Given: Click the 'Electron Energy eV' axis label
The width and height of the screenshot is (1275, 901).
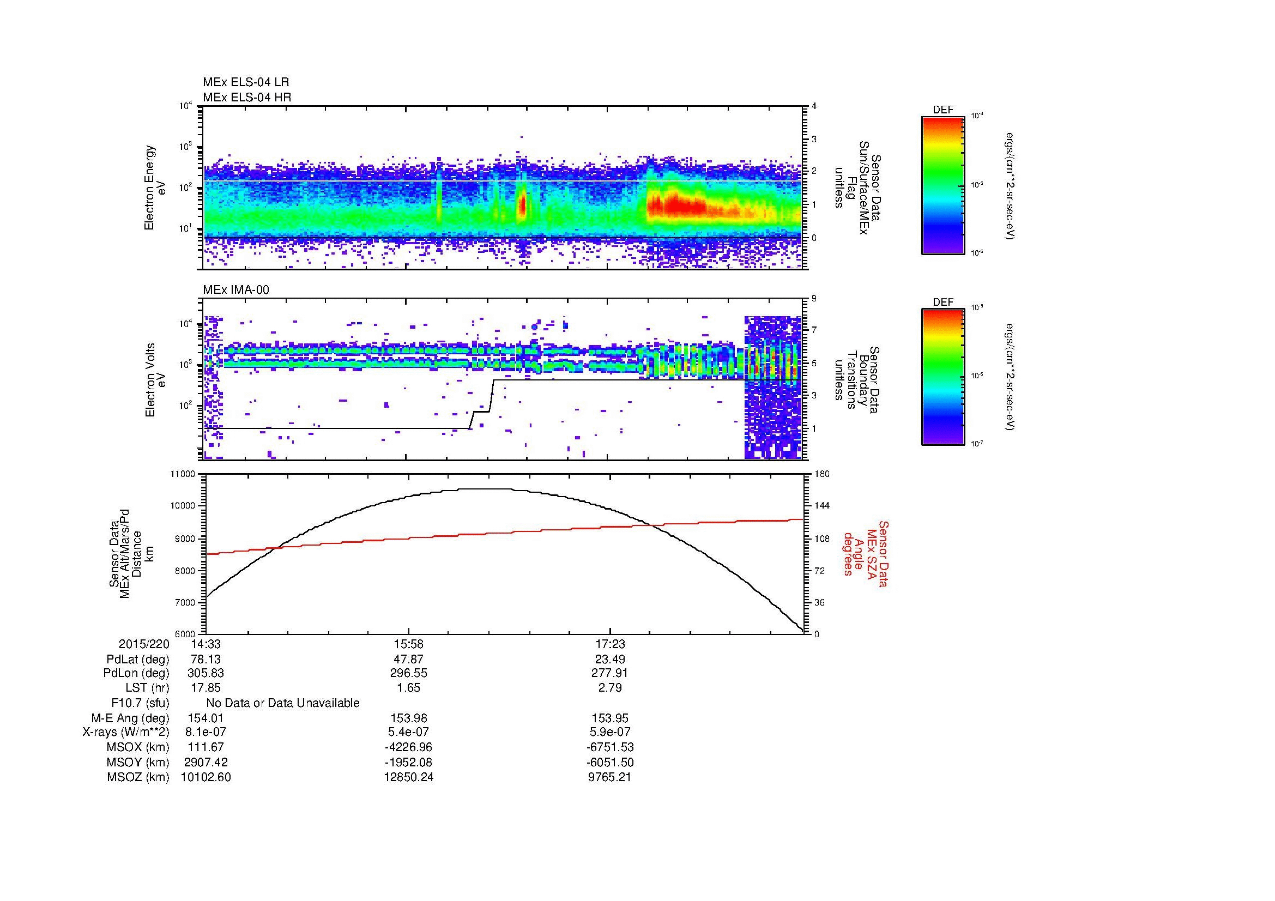Looking at the screenshot, I should tap(155, 188).
